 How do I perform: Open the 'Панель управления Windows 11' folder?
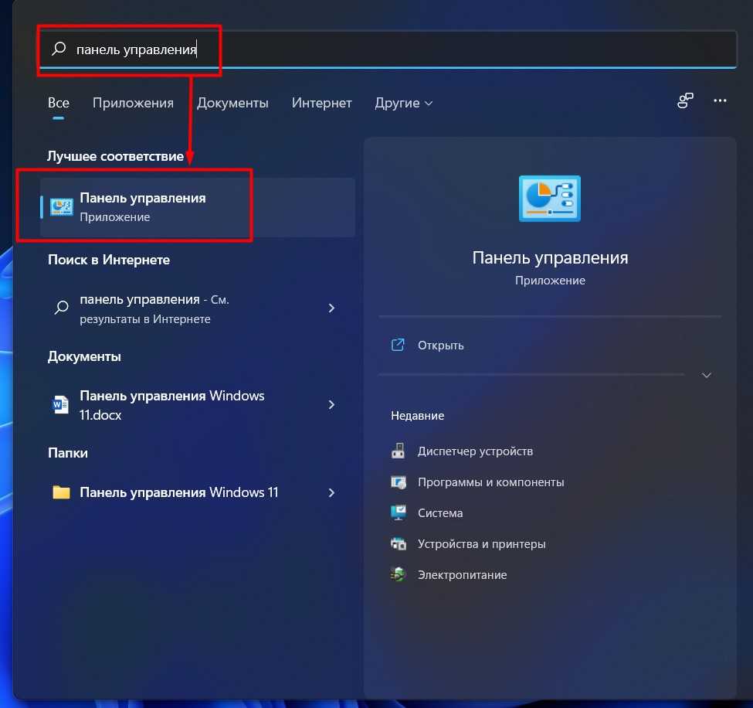pos(198,492)
